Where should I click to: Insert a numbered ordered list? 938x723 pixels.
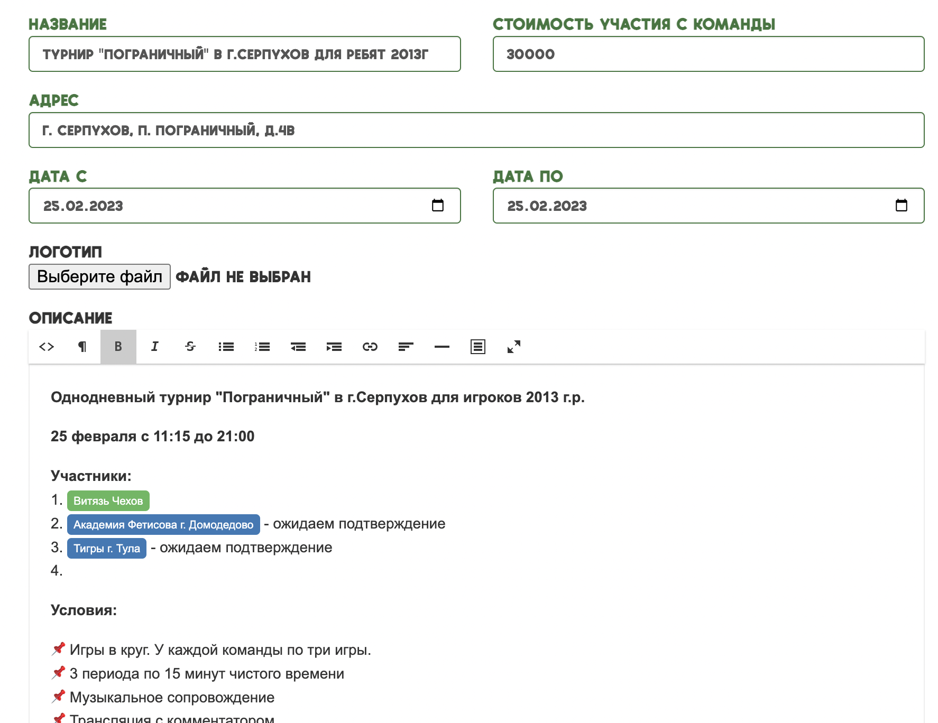pyautogui.click(x=262, y=347)
